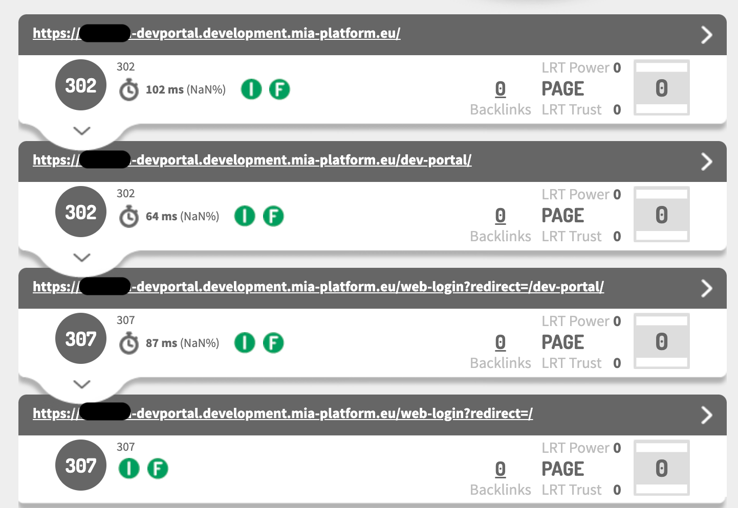Click the LRT Trust 0 value on the first row
This screenshot has width=738, height=508.
coord(617,109)
